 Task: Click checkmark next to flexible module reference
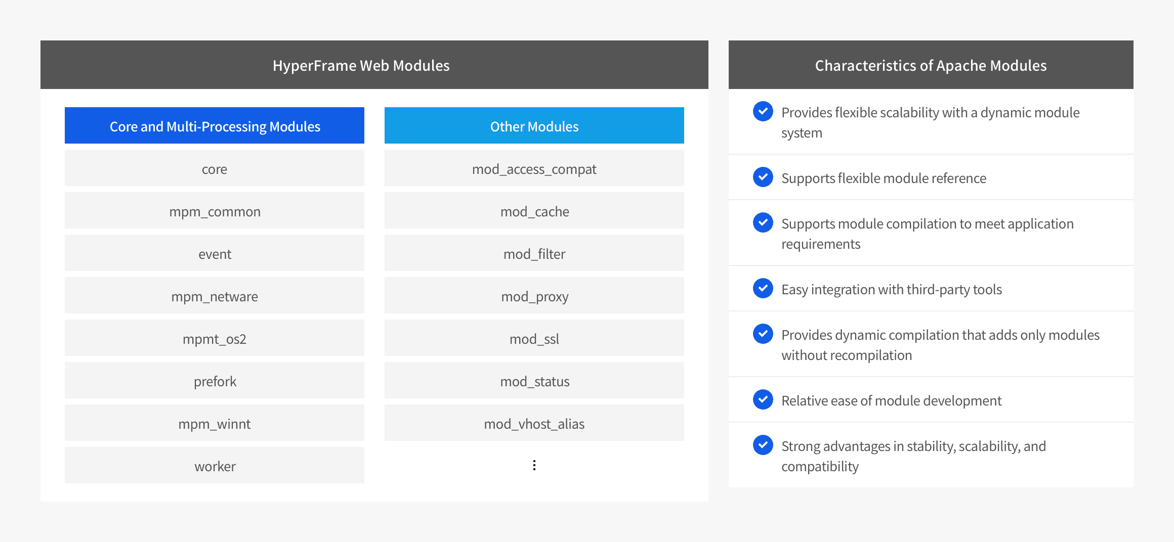coord(763,177)
